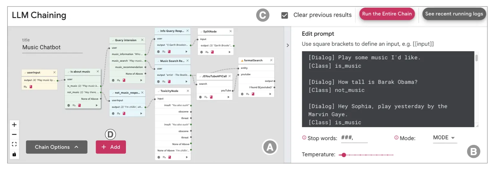Zoom out of the chain canvas

[14, 134]
